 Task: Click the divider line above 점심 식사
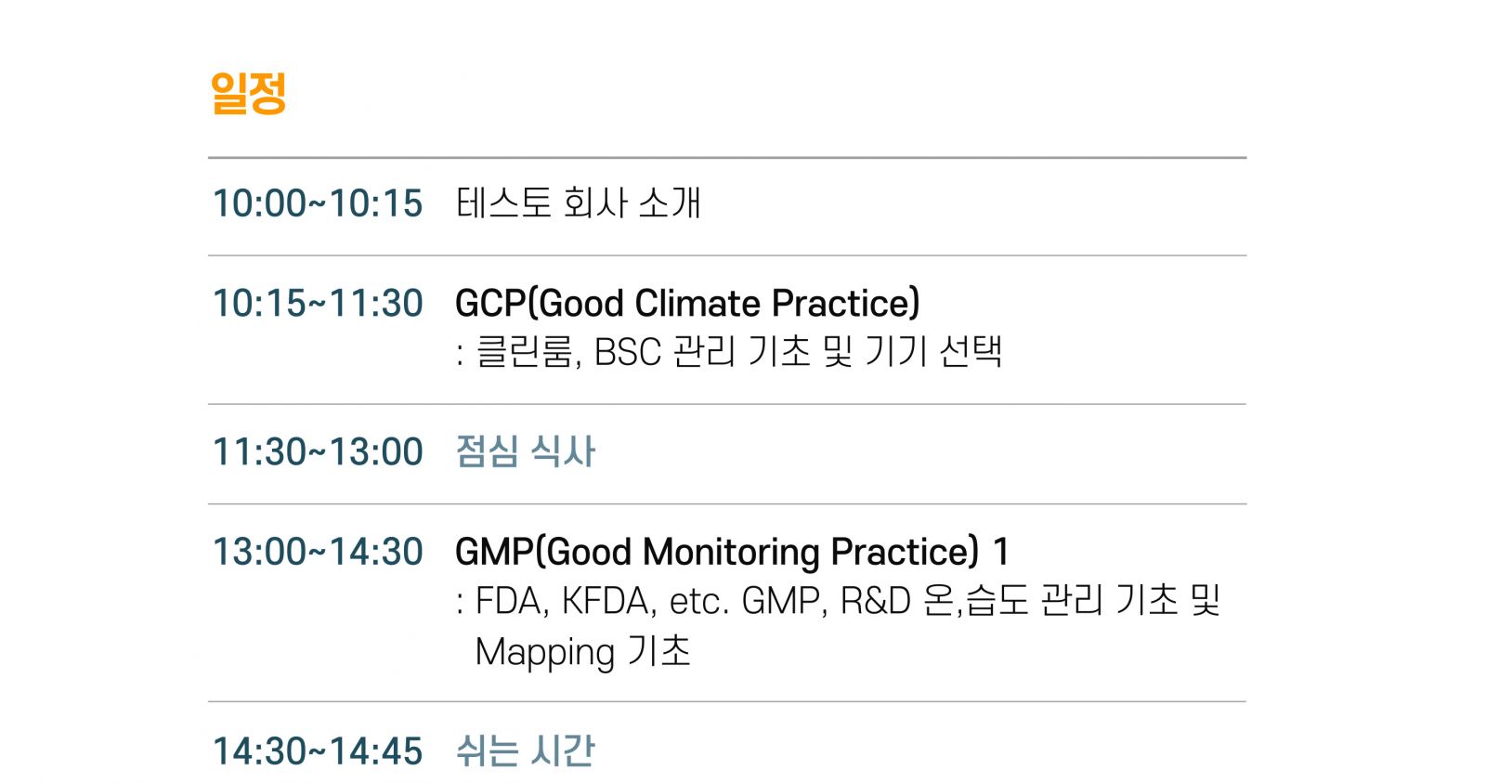[727, 404]
